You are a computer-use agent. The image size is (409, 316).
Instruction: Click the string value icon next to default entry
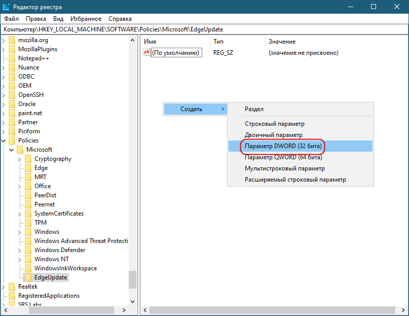point(147,52)
